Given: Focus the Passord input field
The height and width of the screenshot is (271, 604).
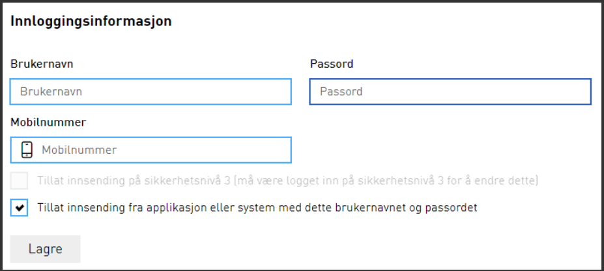Looking at the screenshot, I should click(450, 92).
